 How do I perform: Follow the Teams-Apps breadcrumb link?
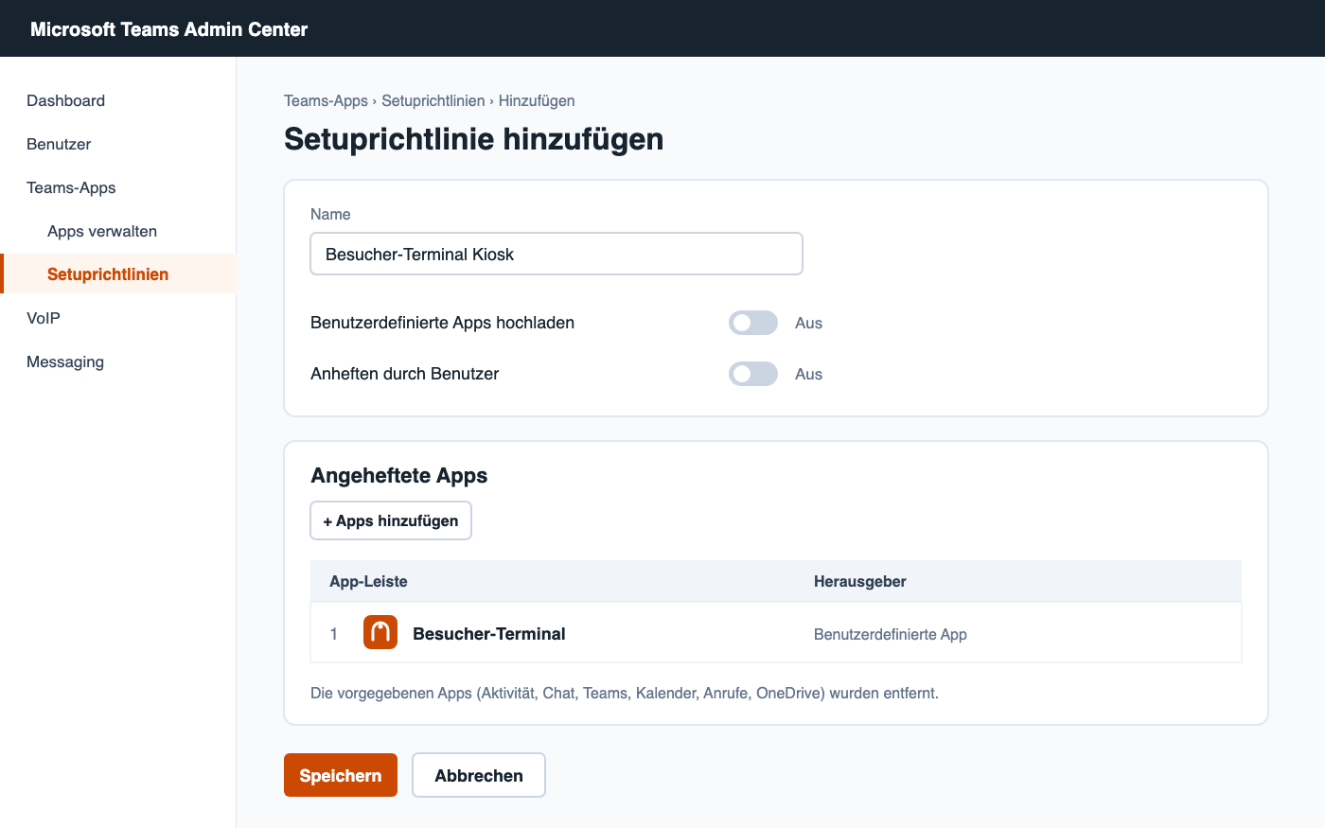click(326, 100)
